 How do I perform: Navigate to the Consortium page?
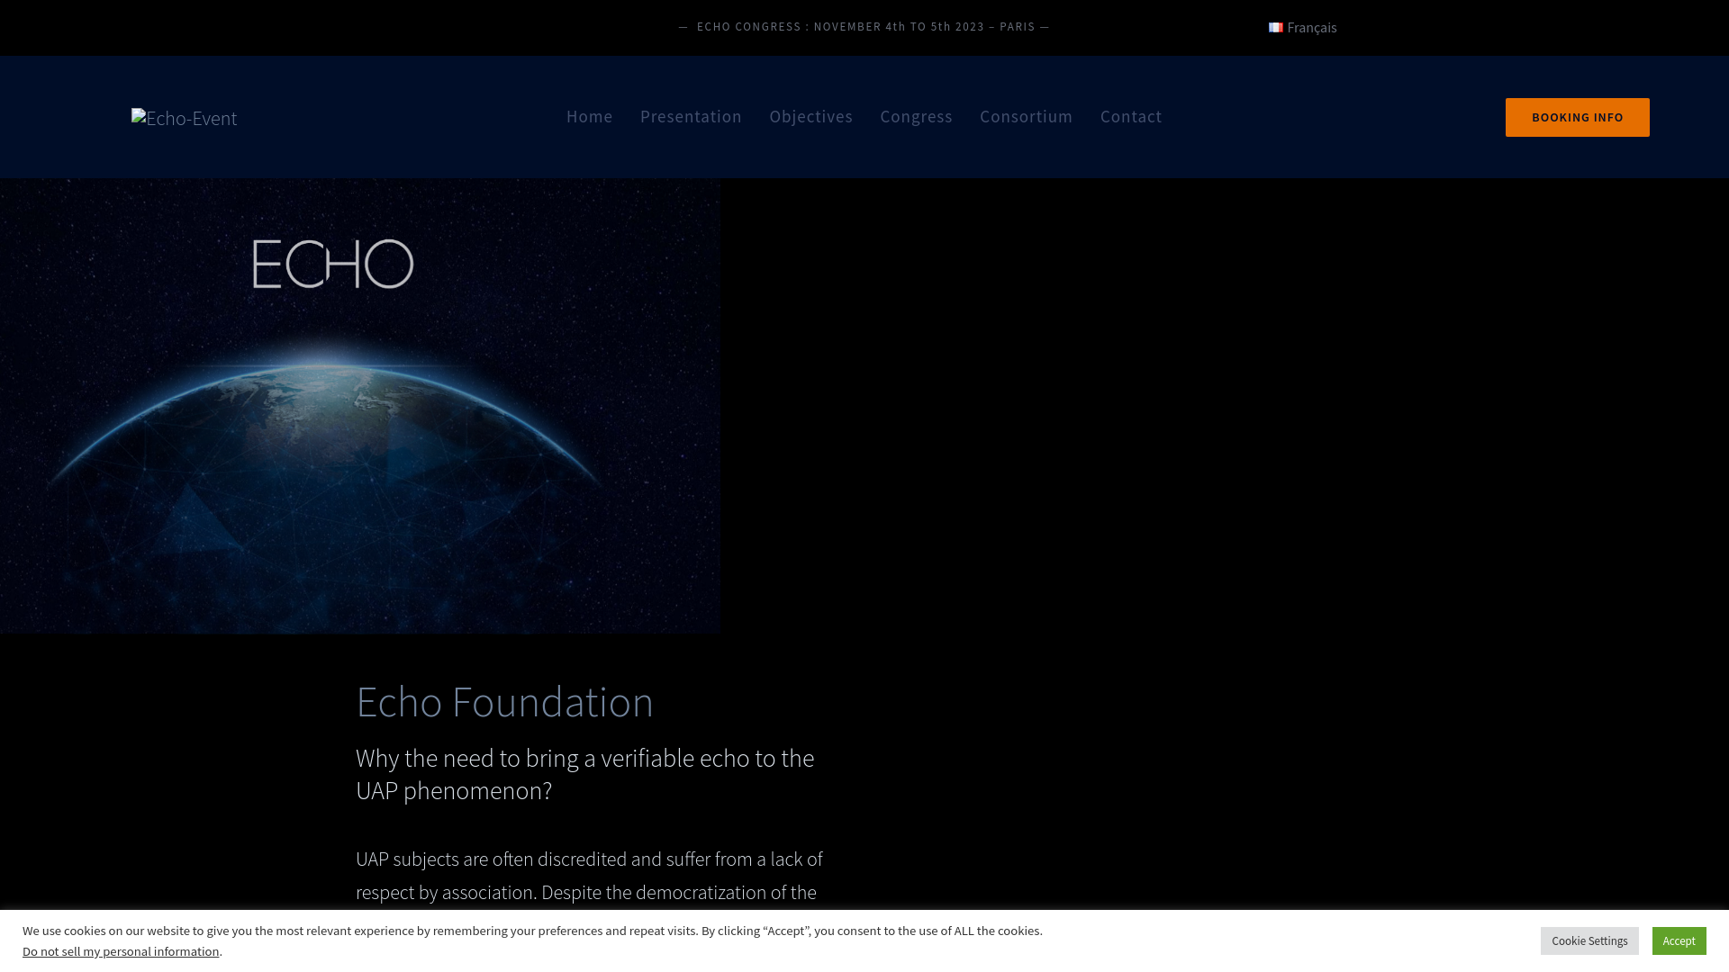(1026, 116)
